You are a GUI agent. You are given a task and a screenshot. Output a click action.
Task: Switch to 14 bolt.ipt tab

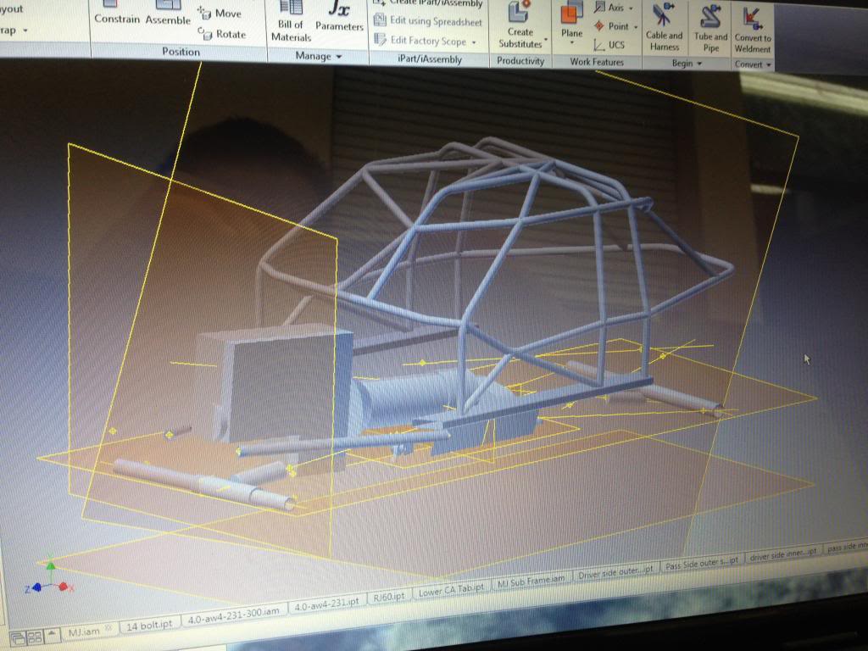point(149,625)
